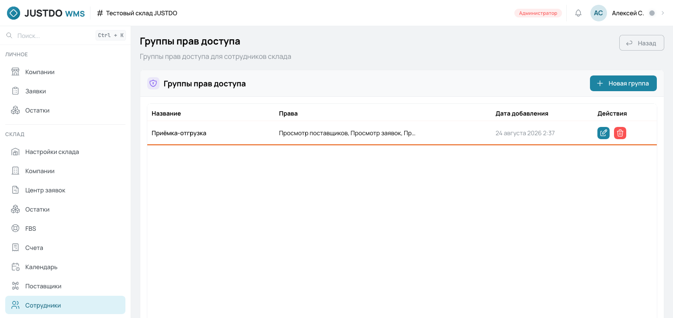Click the Сотрудники people icon
673x318 pixels.
[x=15, y=305]
